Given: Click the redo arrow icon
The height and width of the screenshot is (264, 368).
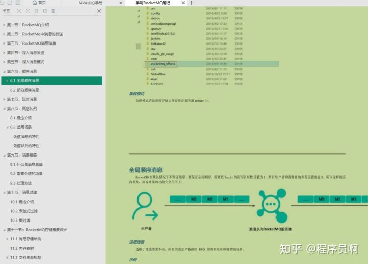Looking at the screenshot, I should (10, 3).
